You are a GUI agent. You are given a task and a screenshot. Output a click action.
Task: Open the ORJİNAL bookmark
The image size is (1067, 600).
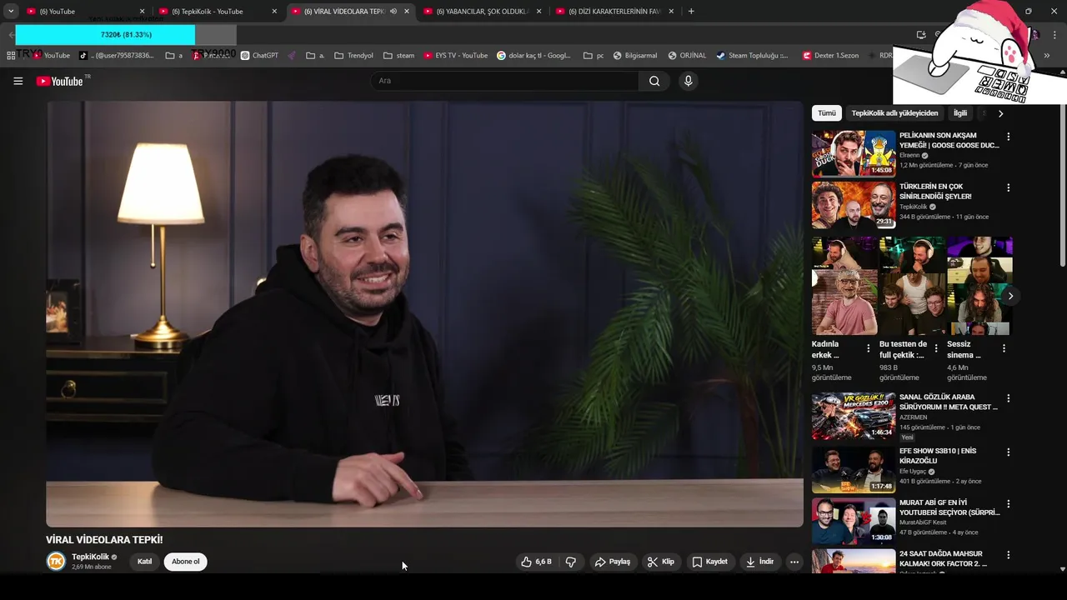click(686, 56)
